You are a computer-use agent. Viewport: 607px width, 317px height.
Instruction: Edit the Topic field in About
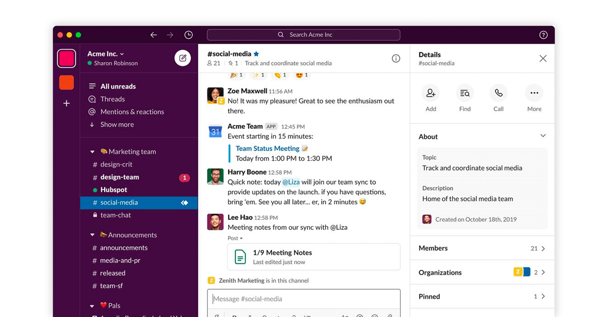click(482, 163)
